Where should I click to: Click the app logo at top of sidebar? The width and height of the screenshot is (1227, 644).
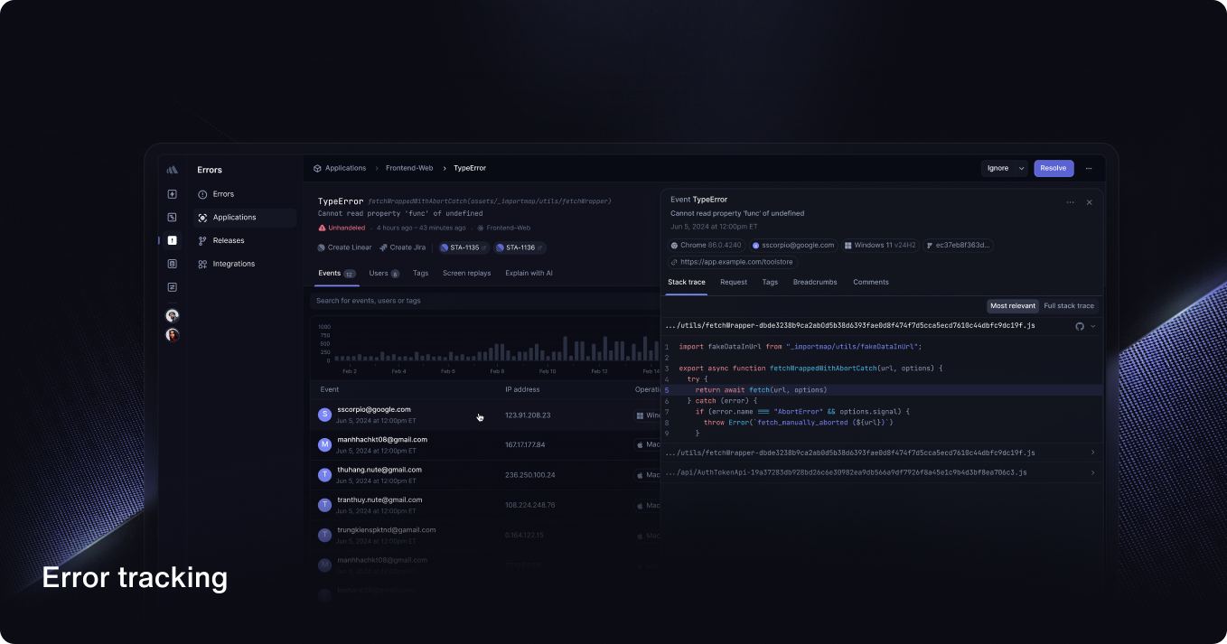pos(172,169)
